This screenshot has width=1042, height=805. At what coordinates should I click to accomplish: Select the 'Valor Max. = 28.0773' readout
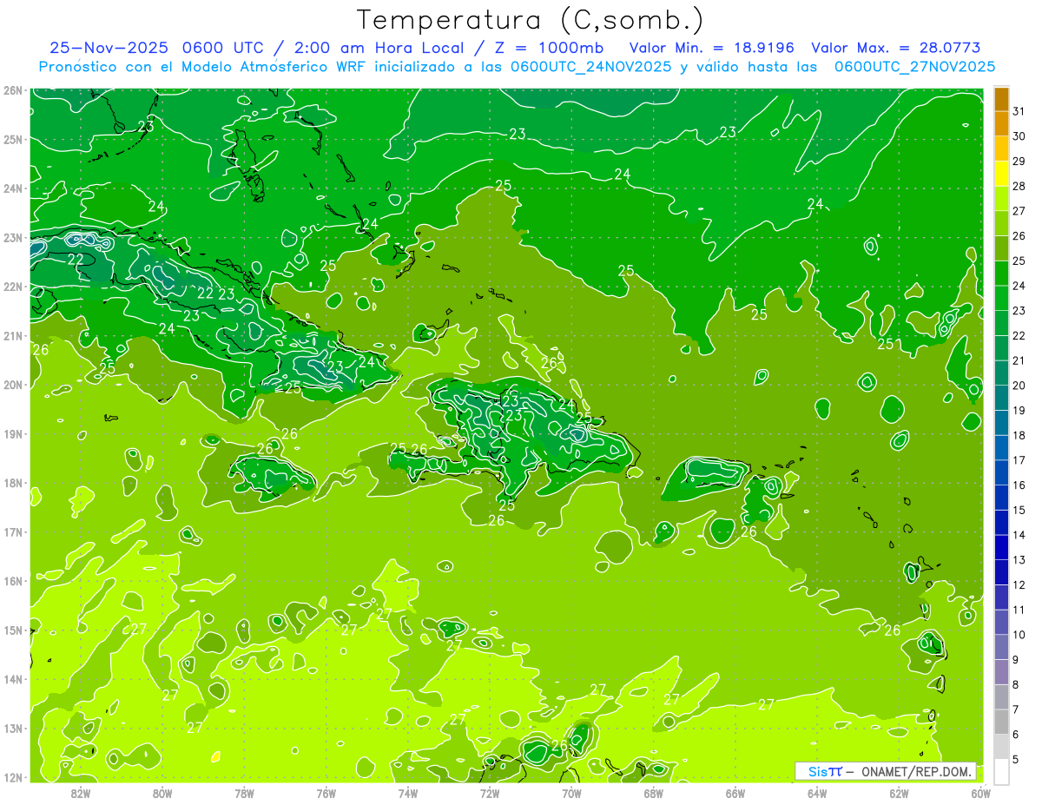coord(896,47)
